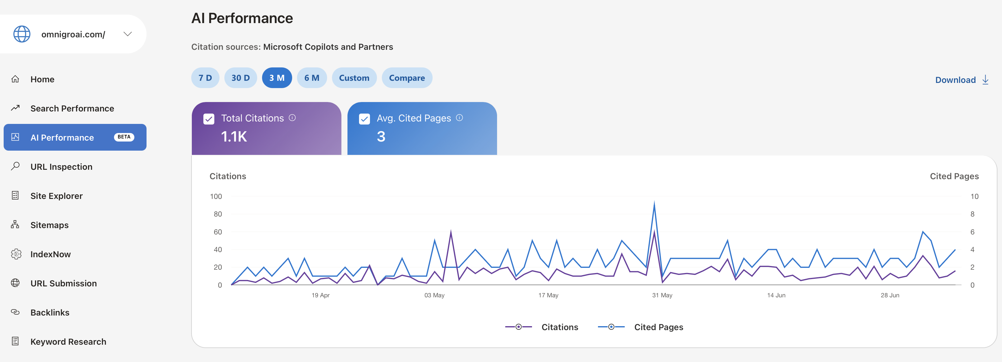
Task: Click the Compare button
Action: coord(407,78)
